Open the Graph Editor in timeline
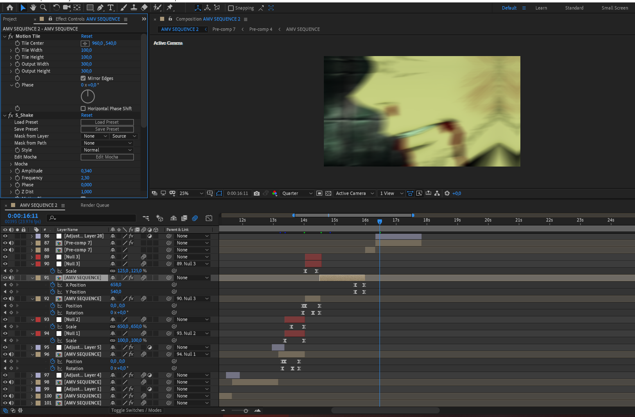635x417 pixels. click(209, 219)
